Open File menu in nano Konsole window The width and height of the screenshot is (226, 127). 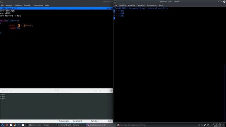pyautogui.click(x=2, y=5)
